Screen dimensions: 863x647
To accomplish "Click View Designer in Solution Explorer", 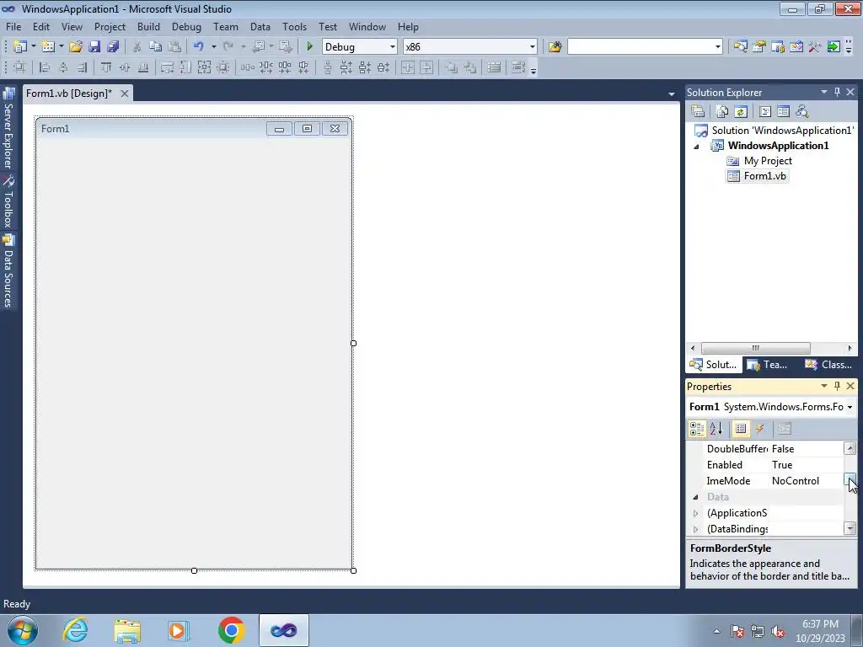I will [783, 112].
